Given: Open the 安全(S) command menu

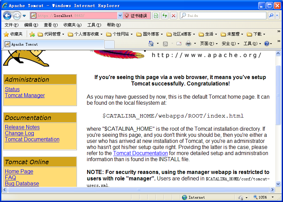Looking at the screenshot, I should [x=230, y=44].
